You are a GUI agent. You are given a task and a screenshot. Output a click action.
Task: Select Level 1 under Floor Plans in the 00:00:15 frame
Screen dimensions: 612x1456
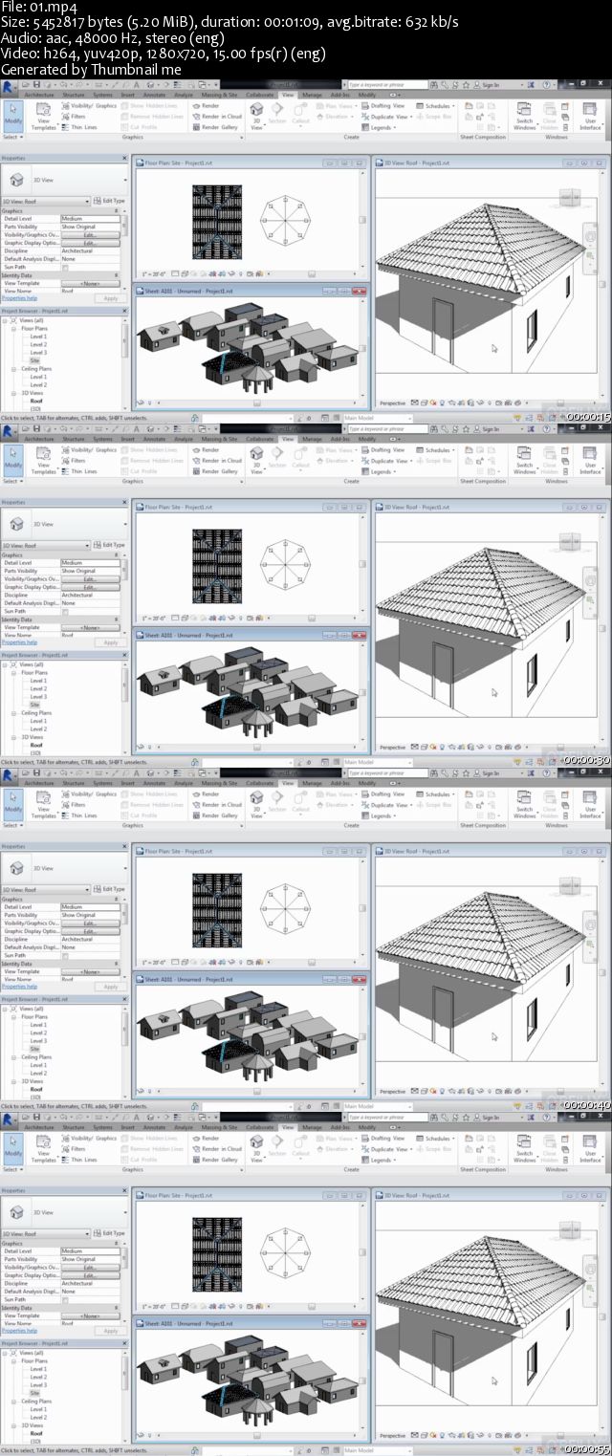pos(38,337)
